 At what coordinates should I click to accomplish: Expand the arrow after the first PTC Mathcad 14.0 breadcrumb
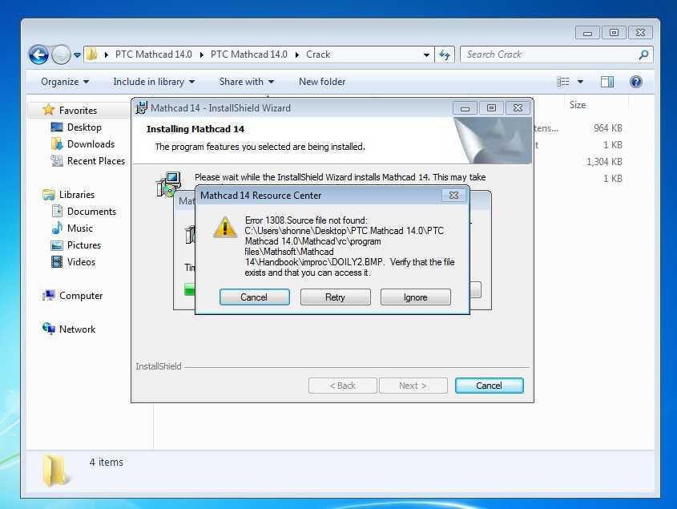[201, 55]
